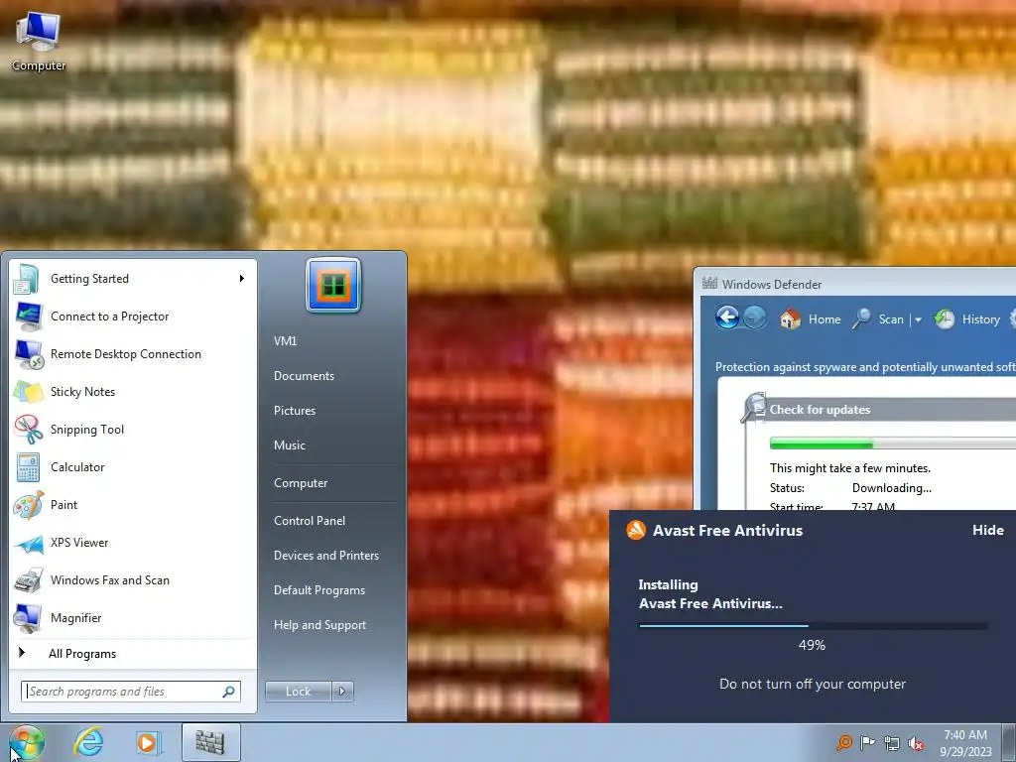Open Computer from Start menu right pane
Image resolution: width=1016 pixels, height=762 pixels.
(301, 483)
